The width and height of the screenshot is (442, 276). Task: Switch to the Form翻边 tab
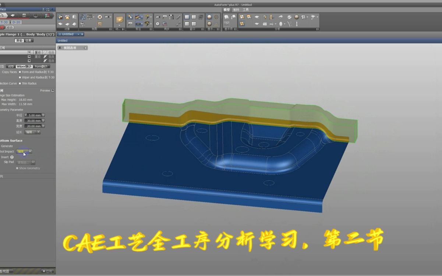point(42,67)
